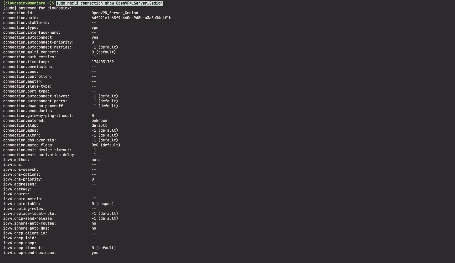This screenshot has width=455, height=263.
Task: Click the connection.lldp value default
Action: pos(99,125)
